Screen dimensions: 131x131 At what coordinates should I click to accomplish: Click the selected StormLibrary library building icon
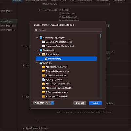pyautogui.click(x=46, y=59)
